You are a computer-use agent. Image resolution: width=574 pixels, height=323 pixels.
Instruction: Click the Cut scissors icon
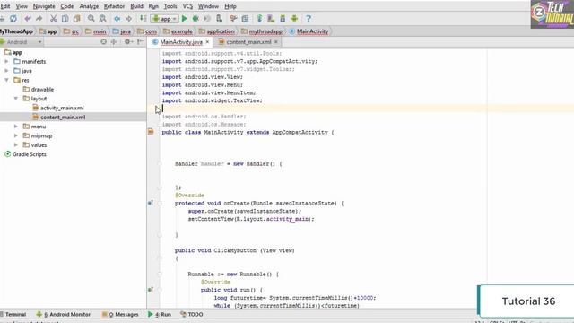click(54, 18)
